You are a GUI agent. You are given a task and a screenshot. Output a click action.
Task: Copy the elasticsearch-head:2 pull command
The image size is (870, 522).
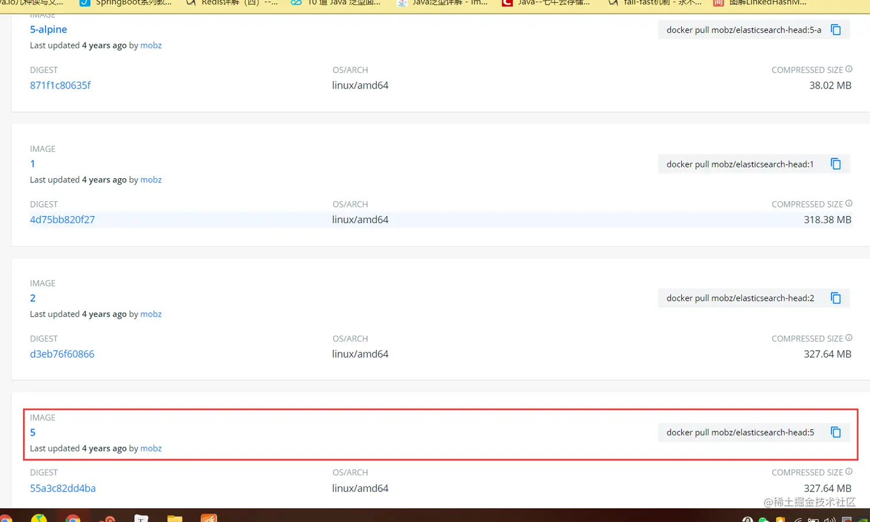(x=836, y=298)
